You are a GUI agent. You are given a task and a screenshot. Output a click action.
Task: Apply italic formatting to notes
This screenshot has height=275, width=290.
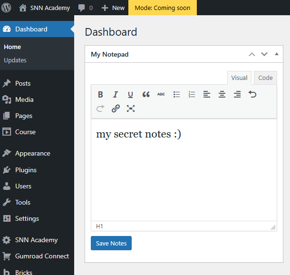tap(116, 94)
